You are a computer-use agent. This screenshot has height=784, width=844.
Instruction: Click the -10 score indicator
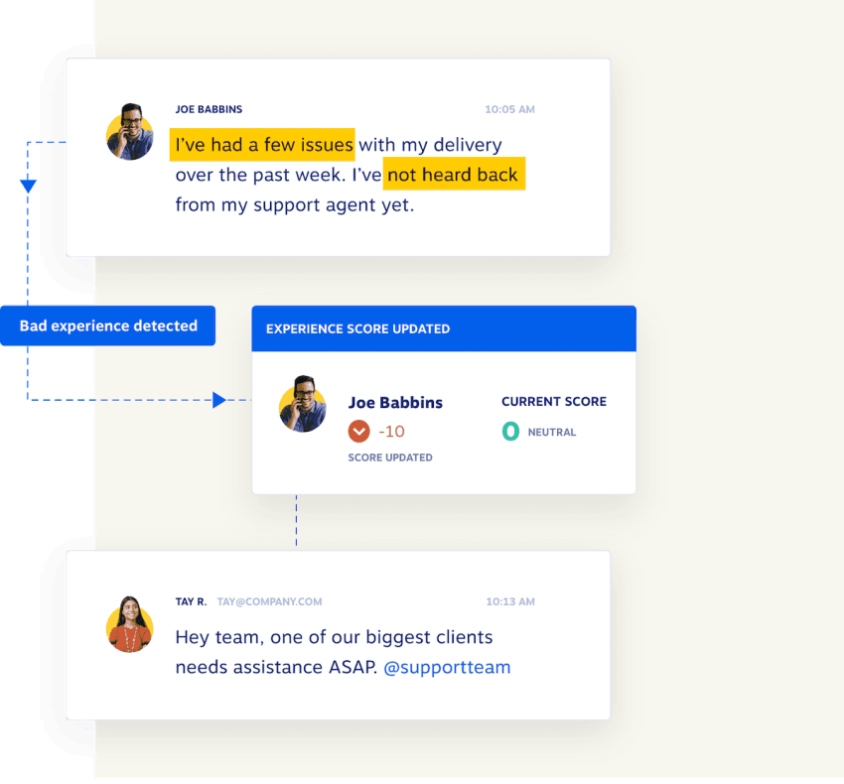pyautogui.click(x=389, y=431)
